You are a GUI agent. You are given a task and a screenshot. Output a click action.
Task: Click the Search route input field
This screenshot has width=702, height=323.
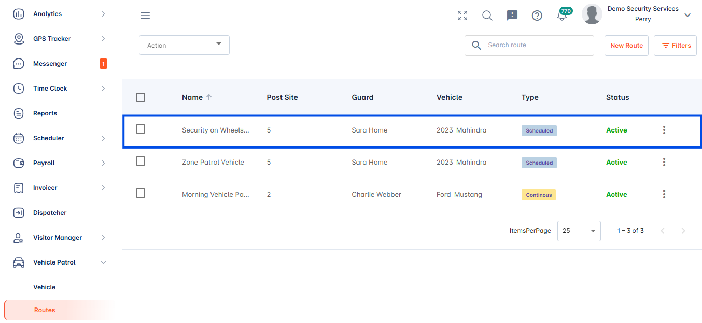click(x=529, y=46)
